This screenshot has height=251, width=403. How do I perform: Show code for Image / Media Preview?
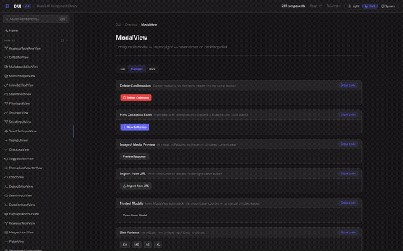click(348, 144)
